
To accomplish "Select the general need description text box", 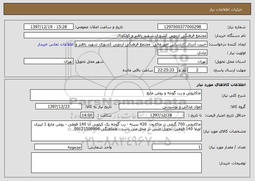I will [116, 95].
